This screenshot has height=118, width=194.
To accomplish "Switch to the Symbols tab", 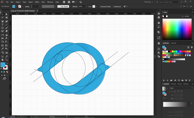I will (x=186, y=84).
